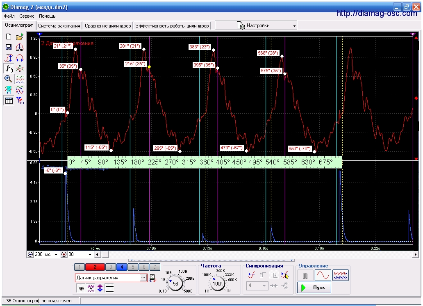
Task: Toggle channel visibility eye icon
Action: point(81,288)
